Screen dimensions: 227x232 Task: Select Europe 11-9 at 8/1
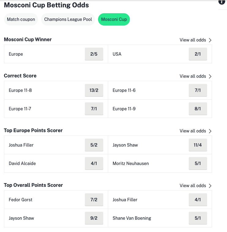198,109
